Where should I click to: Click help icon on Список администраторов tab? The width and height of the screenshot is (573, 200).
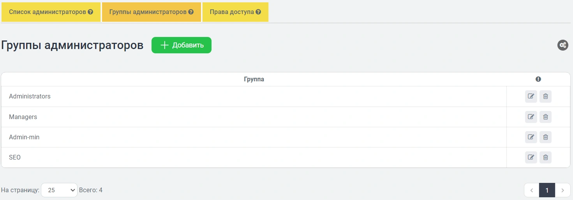[x=90, y=12]
